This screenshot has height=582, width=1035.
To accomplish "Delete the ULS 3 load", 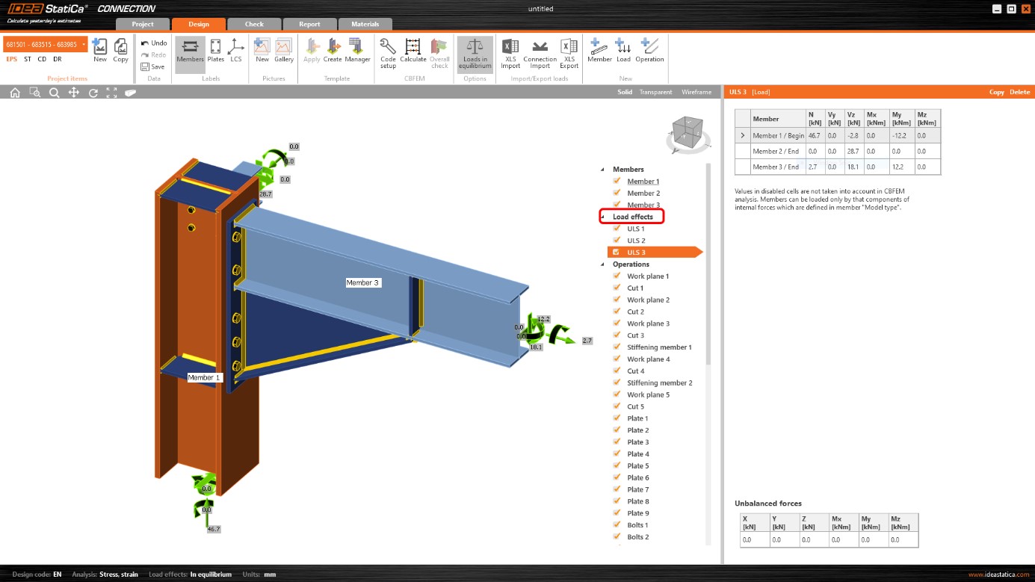I will coord(1019,92).
